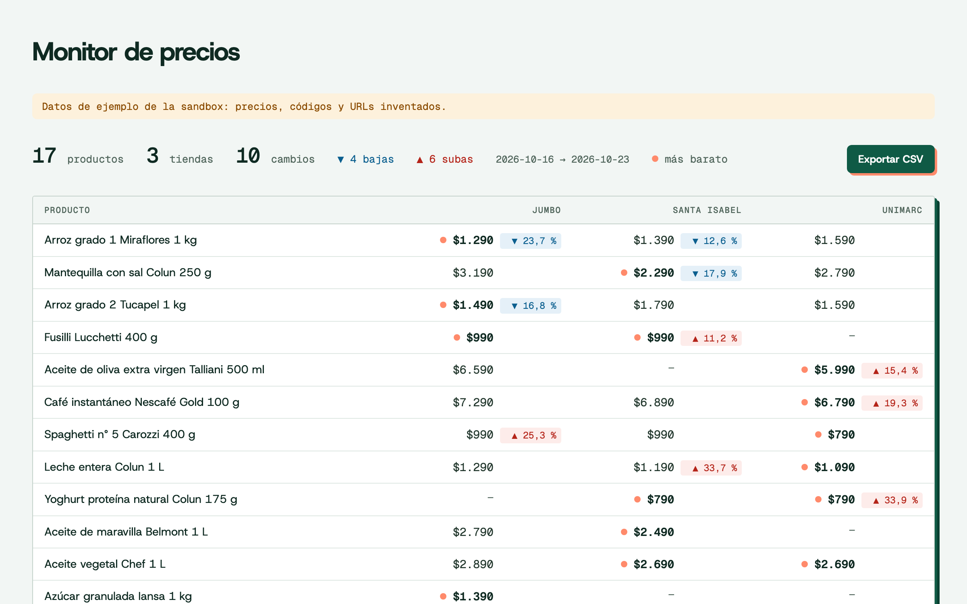
Task: Click the Exportar CSV button
Action: pyautogui.click(x=890, y=159)
